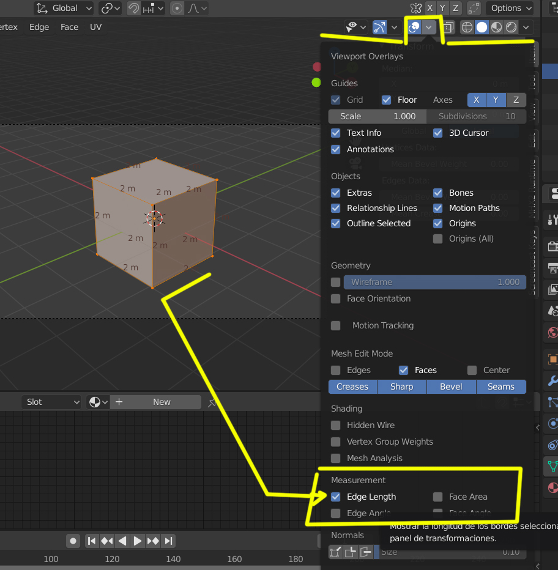Enable the Face Area checkbox
This screenshot has width=558, height=570.
coord(438,497)
